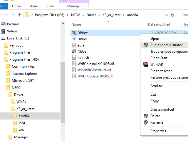Screen dimensions: 188x141
Task: Click the Up arrow navigation icon
Action: tap(19, 15)
